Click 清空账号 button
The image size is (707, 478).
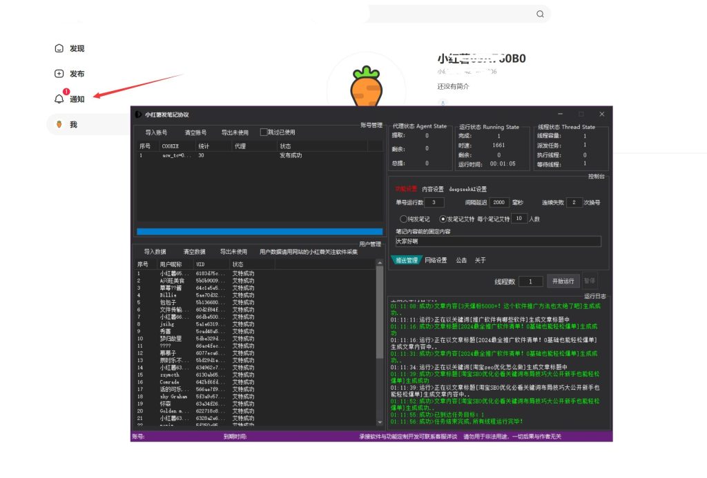tap(195, 132)
